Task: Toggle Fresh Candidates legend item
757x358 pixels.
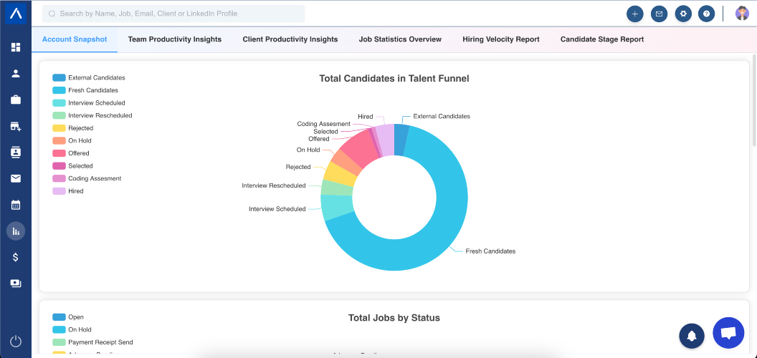Action: (x=85, y=90)
